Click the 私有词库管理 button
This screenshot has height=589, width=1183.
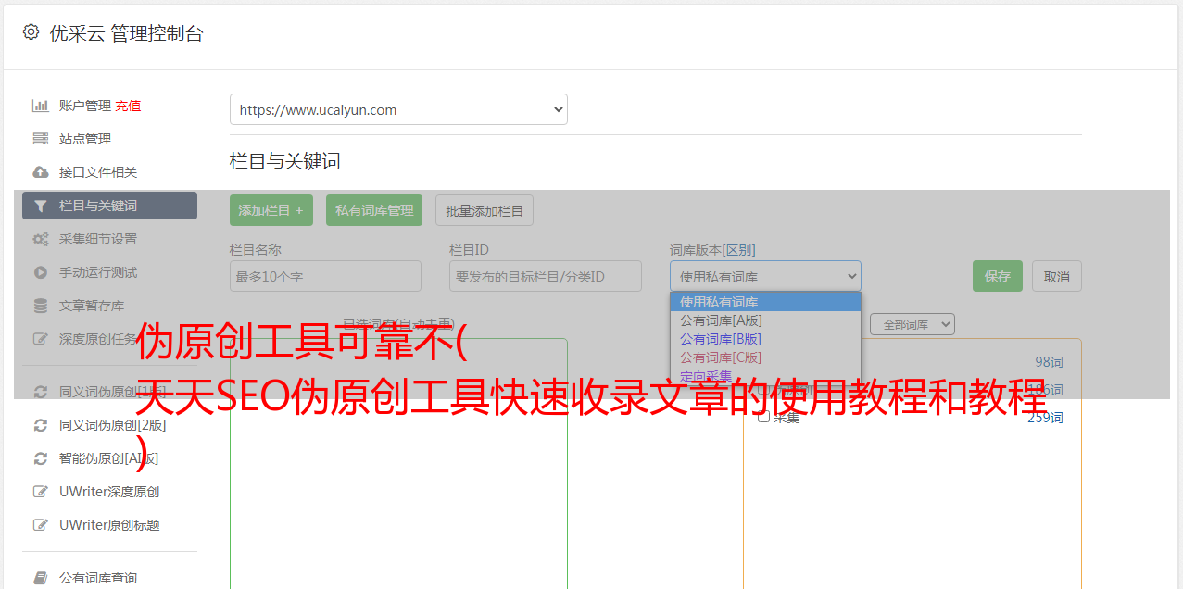(374, 210)
